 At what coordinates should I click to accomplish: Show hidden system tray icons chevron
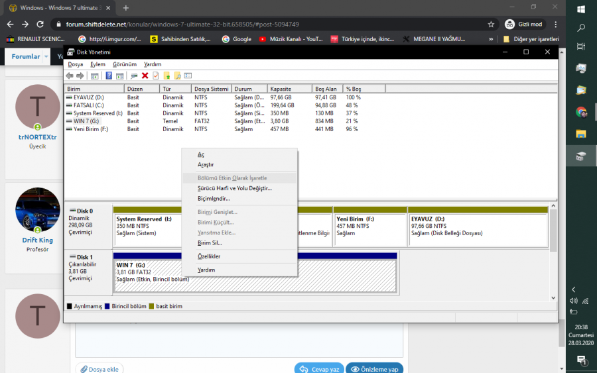(x=573, y=290)
